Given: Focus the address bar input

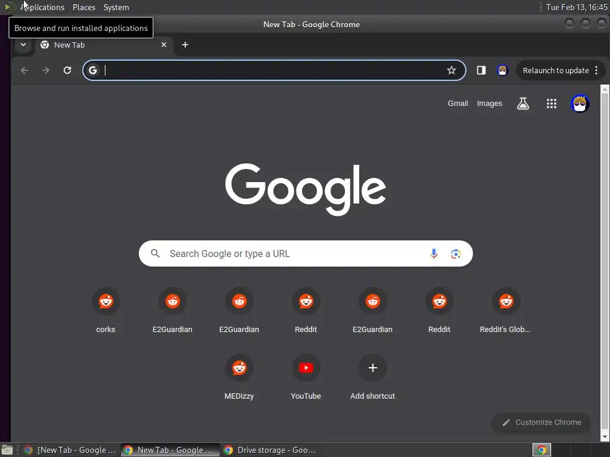Looking at the screenshot, I should pos(274,70).
